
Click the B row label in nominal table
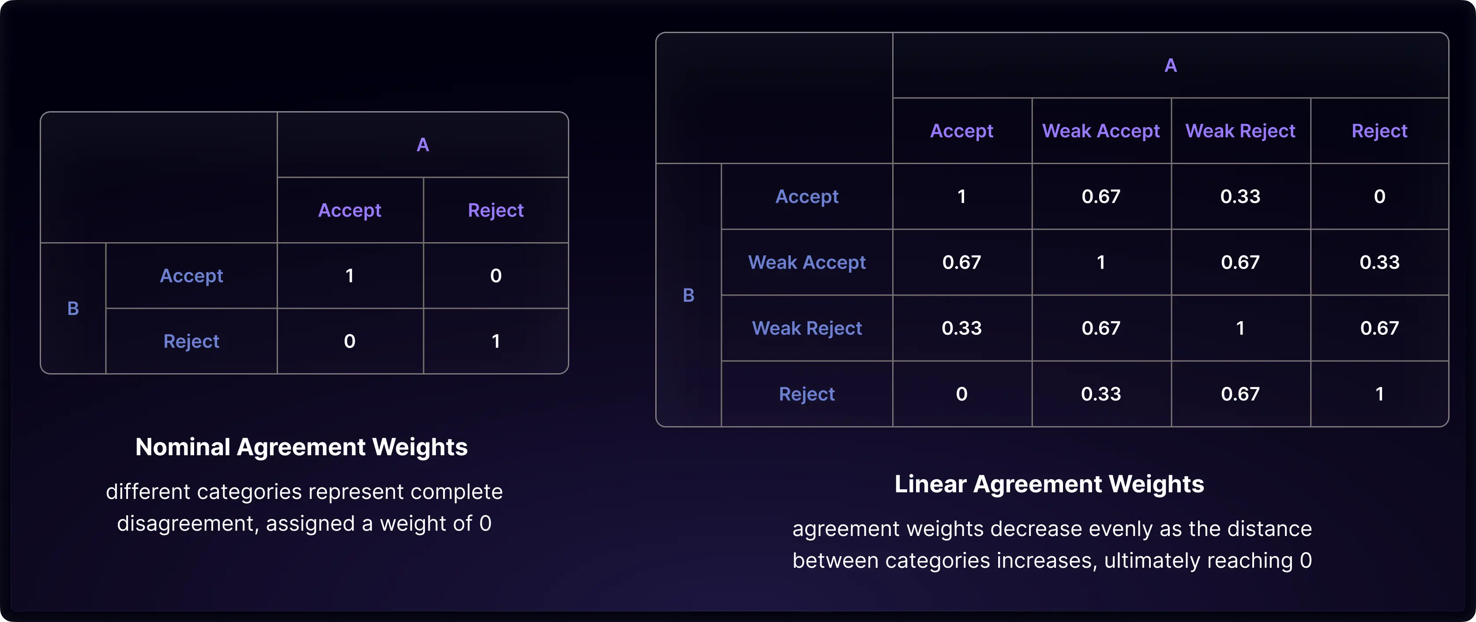coord(73,308)
